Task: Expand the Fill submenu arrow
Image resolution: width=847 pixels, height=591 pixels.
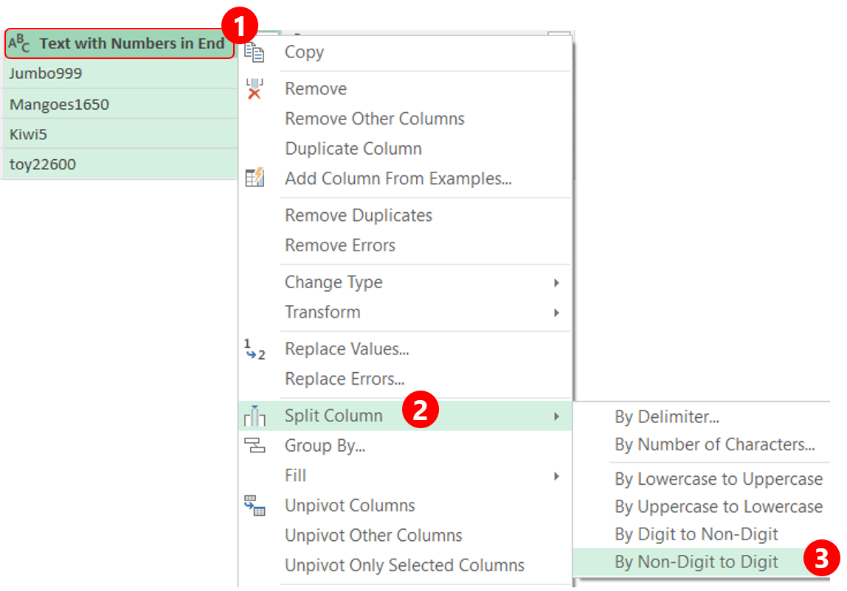Action: coord(556,476)
